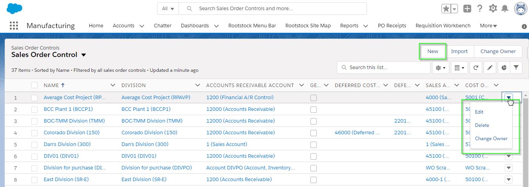Open the PO Receipts tab
This screenshot has height=187, width=529.
pyautogui.click(x=392, y=26)
